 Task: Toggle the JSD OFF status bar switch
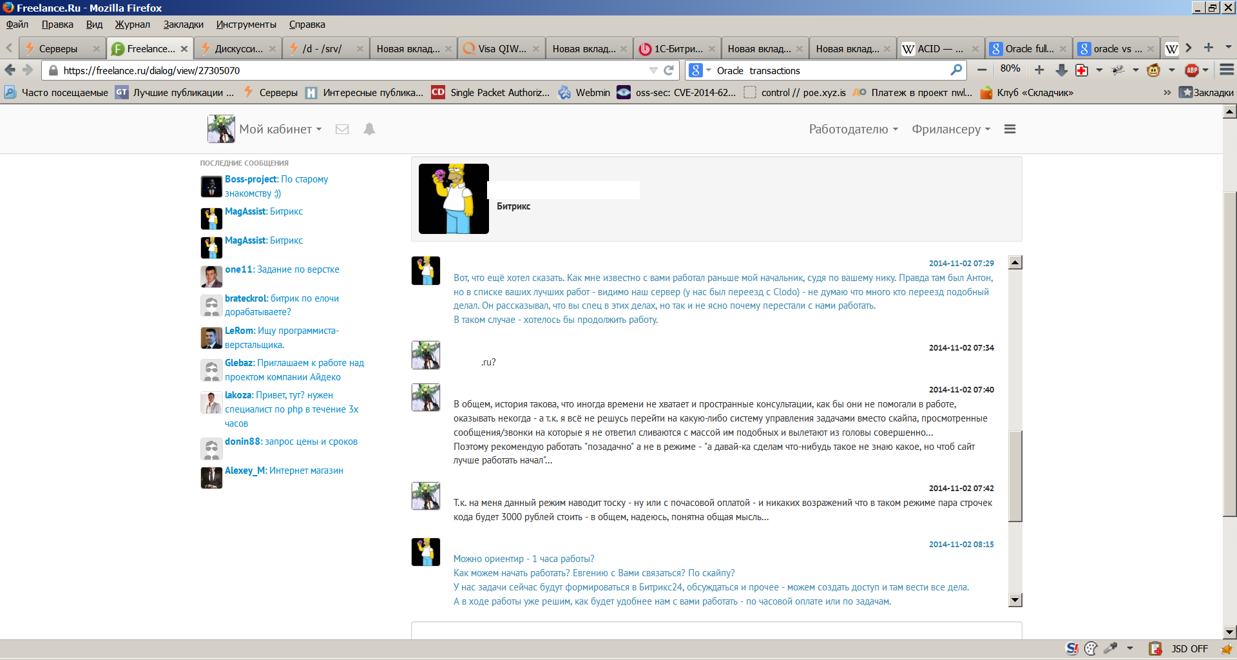tap(1189, 648)
